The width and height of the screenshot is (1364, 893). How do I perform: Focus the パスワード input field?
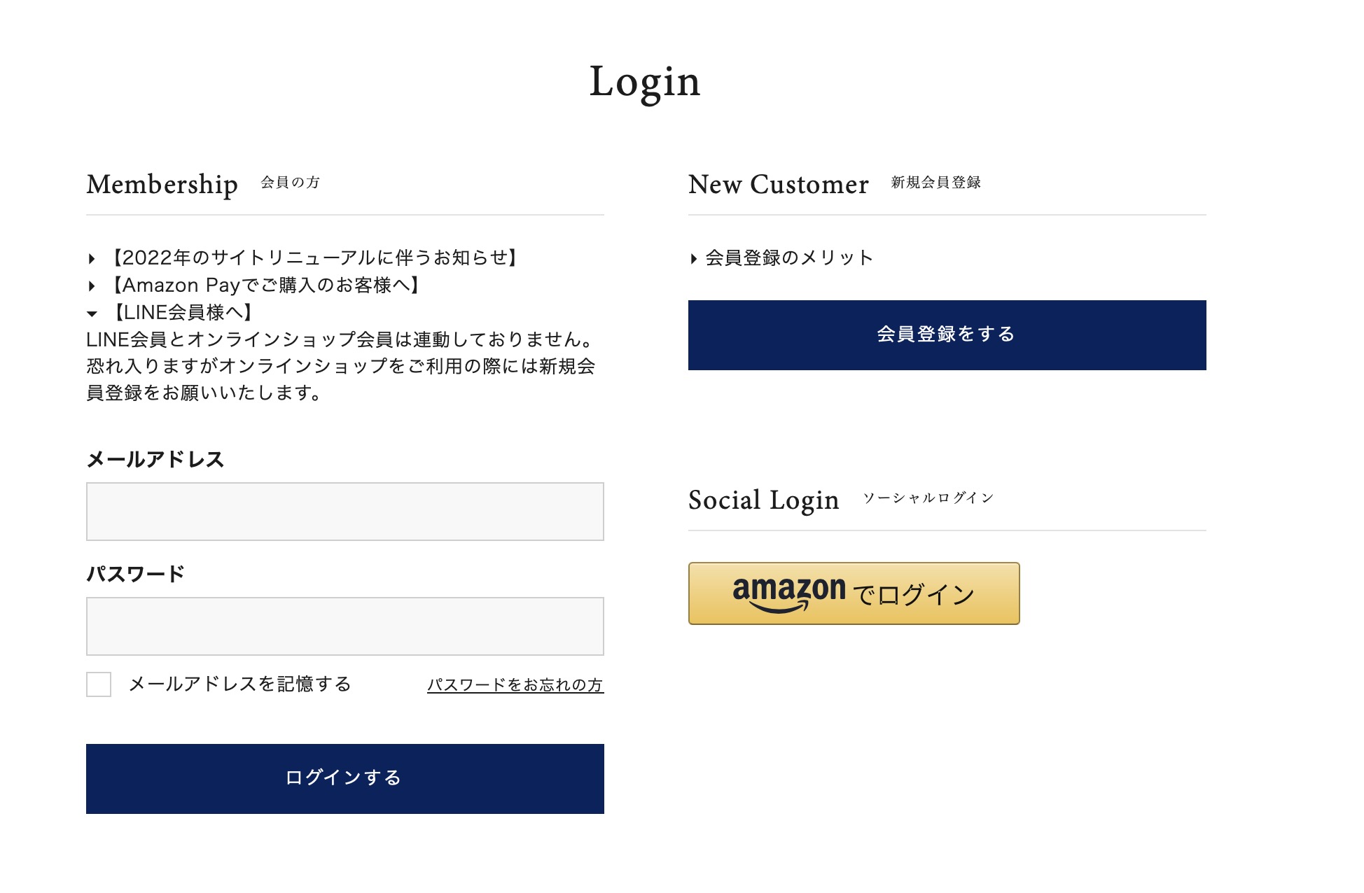[x=345, y=626]
